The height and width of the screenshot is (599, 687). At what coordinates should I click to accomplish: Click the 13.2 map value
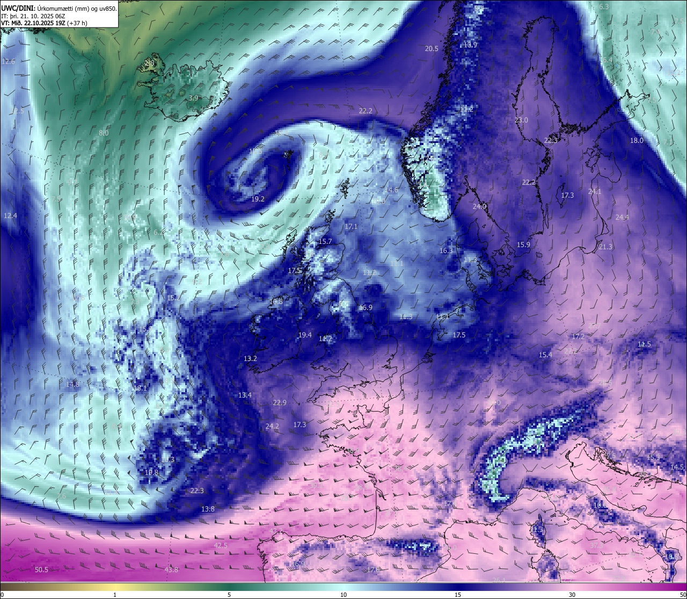pos(250,359)
